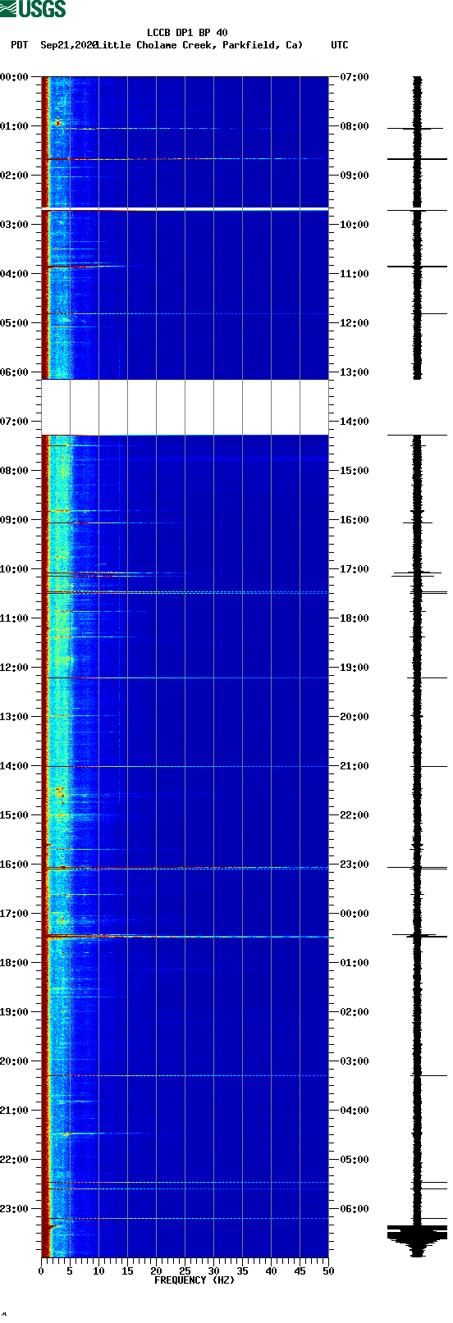Click the "23:00" label on UTC axis

point(355,865)
